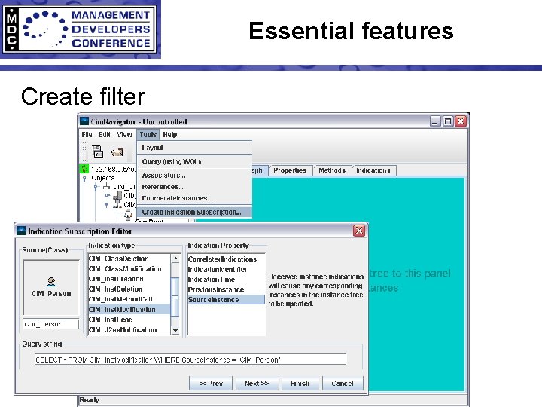Maximize the CimNavigator window
542x407 pixels.
(448, 121)
